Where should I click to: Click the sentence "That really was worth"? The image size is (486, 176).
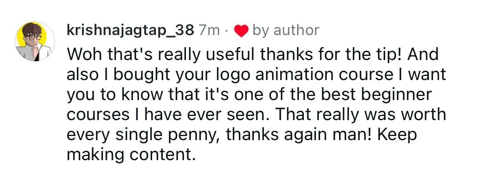(360, 116)
